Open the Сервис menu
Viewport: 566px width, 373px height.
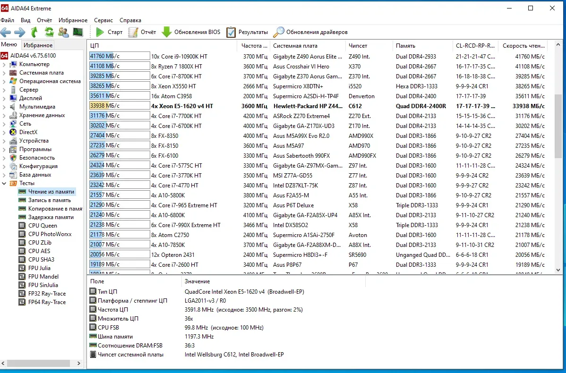click(x=103, y=20)
